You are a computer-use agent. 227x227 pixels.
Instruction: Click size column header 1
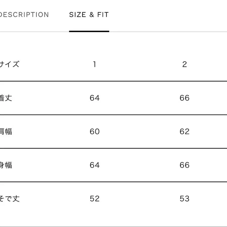(x=94, y=64)
